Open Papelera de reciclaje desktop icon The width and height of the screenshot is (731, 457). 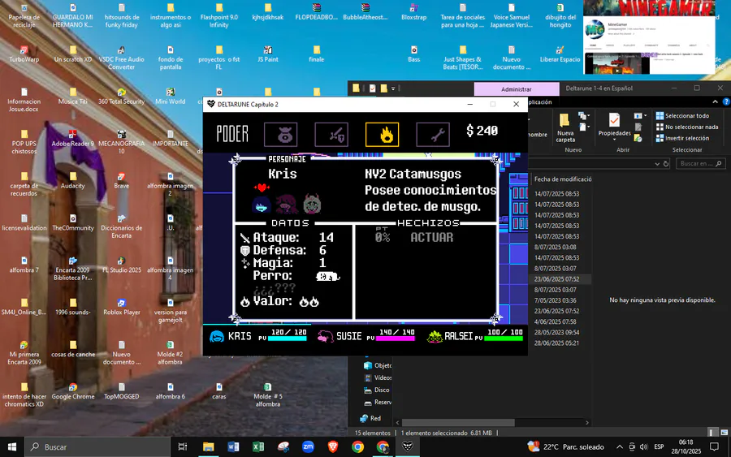click(x=24, y=16)
